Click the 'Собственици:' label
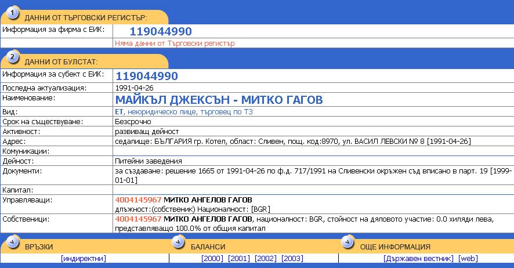Viewport: 514px width, 268px height. [26, 219]
